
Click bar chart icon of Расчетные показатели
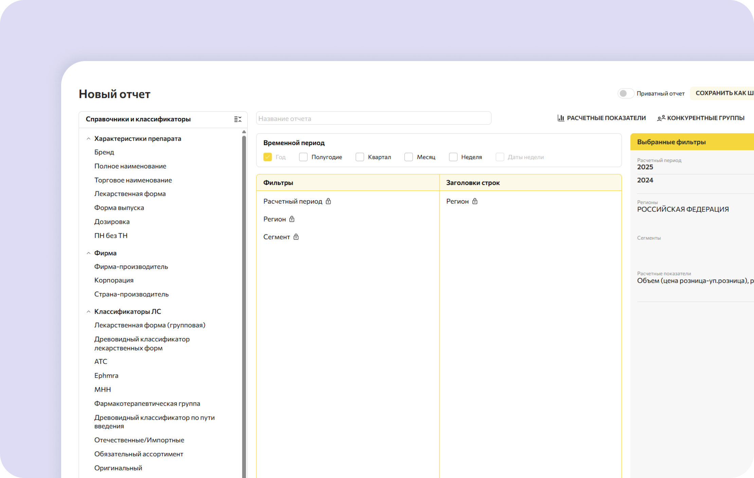click(x=561, y=118)
